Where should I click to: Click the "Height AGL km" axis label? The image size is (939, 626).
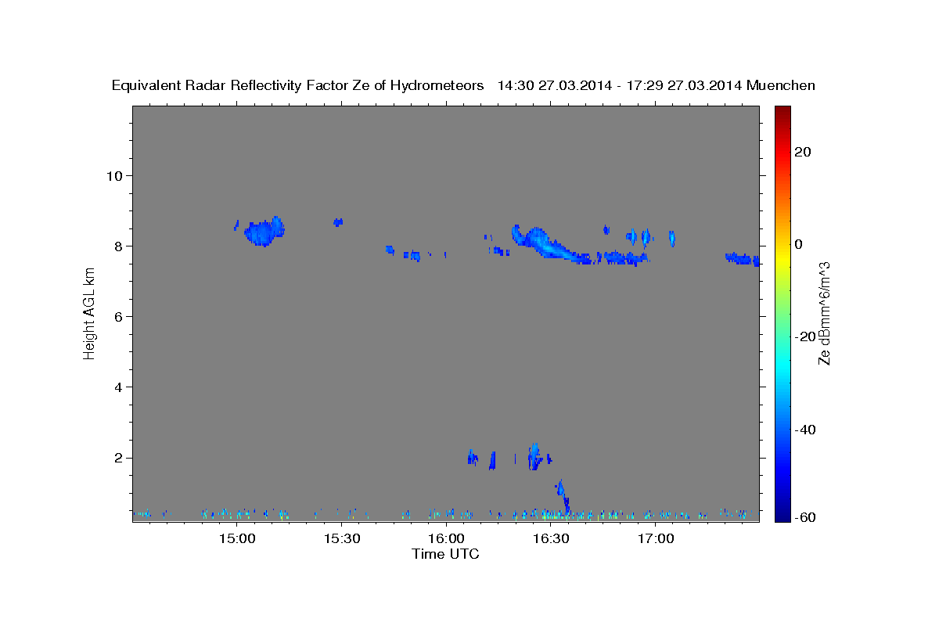point(89,314)
